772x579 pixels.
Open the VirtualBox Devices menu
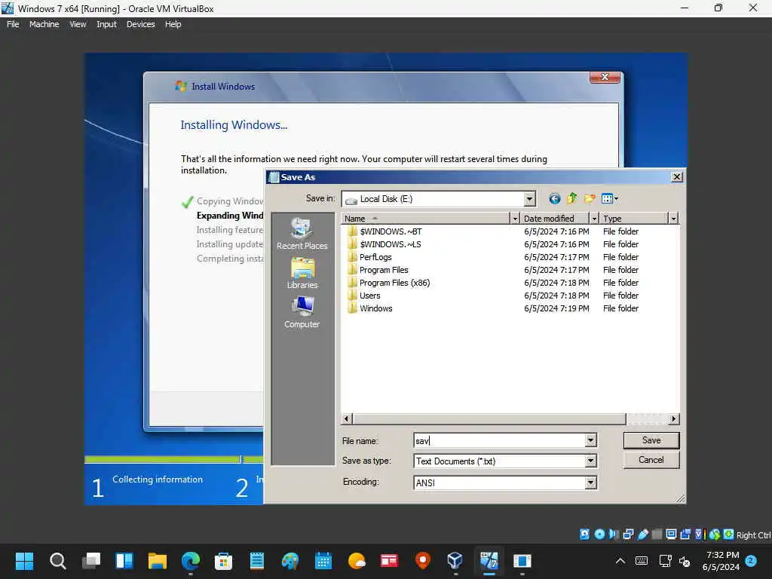(x=140, y=24)
